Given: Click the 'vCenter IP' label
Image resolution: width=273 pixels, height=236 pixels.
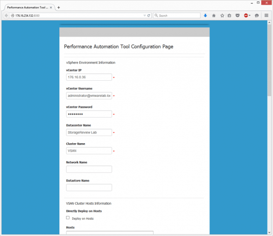Looking at the screenshot, I should point(74,70).
